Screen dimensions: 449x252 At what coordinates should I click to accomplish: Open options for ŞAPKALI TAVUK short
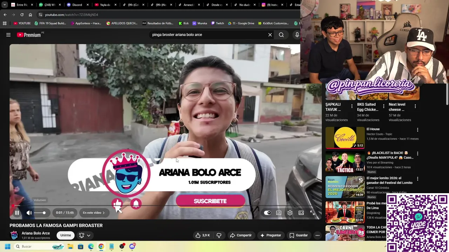click(352, 106)
